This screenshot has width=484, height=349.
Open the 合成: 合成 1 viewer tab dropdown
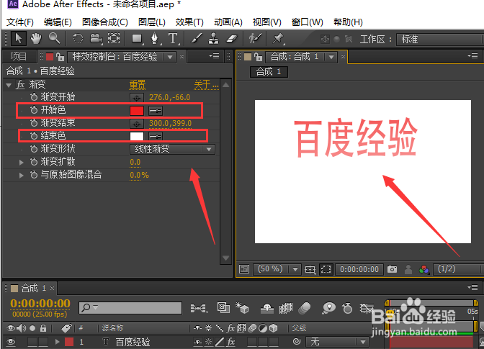pyautogui.click(x=331, y=57)
